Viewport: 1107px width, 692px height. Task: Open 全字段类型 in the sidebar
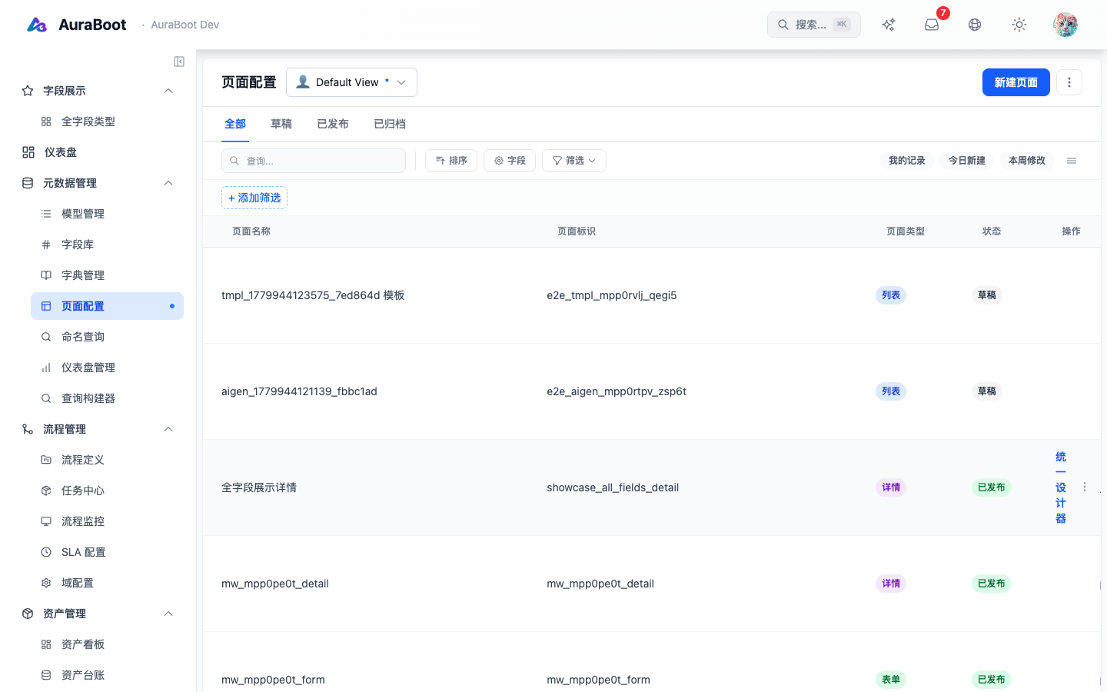pos(107,121)
